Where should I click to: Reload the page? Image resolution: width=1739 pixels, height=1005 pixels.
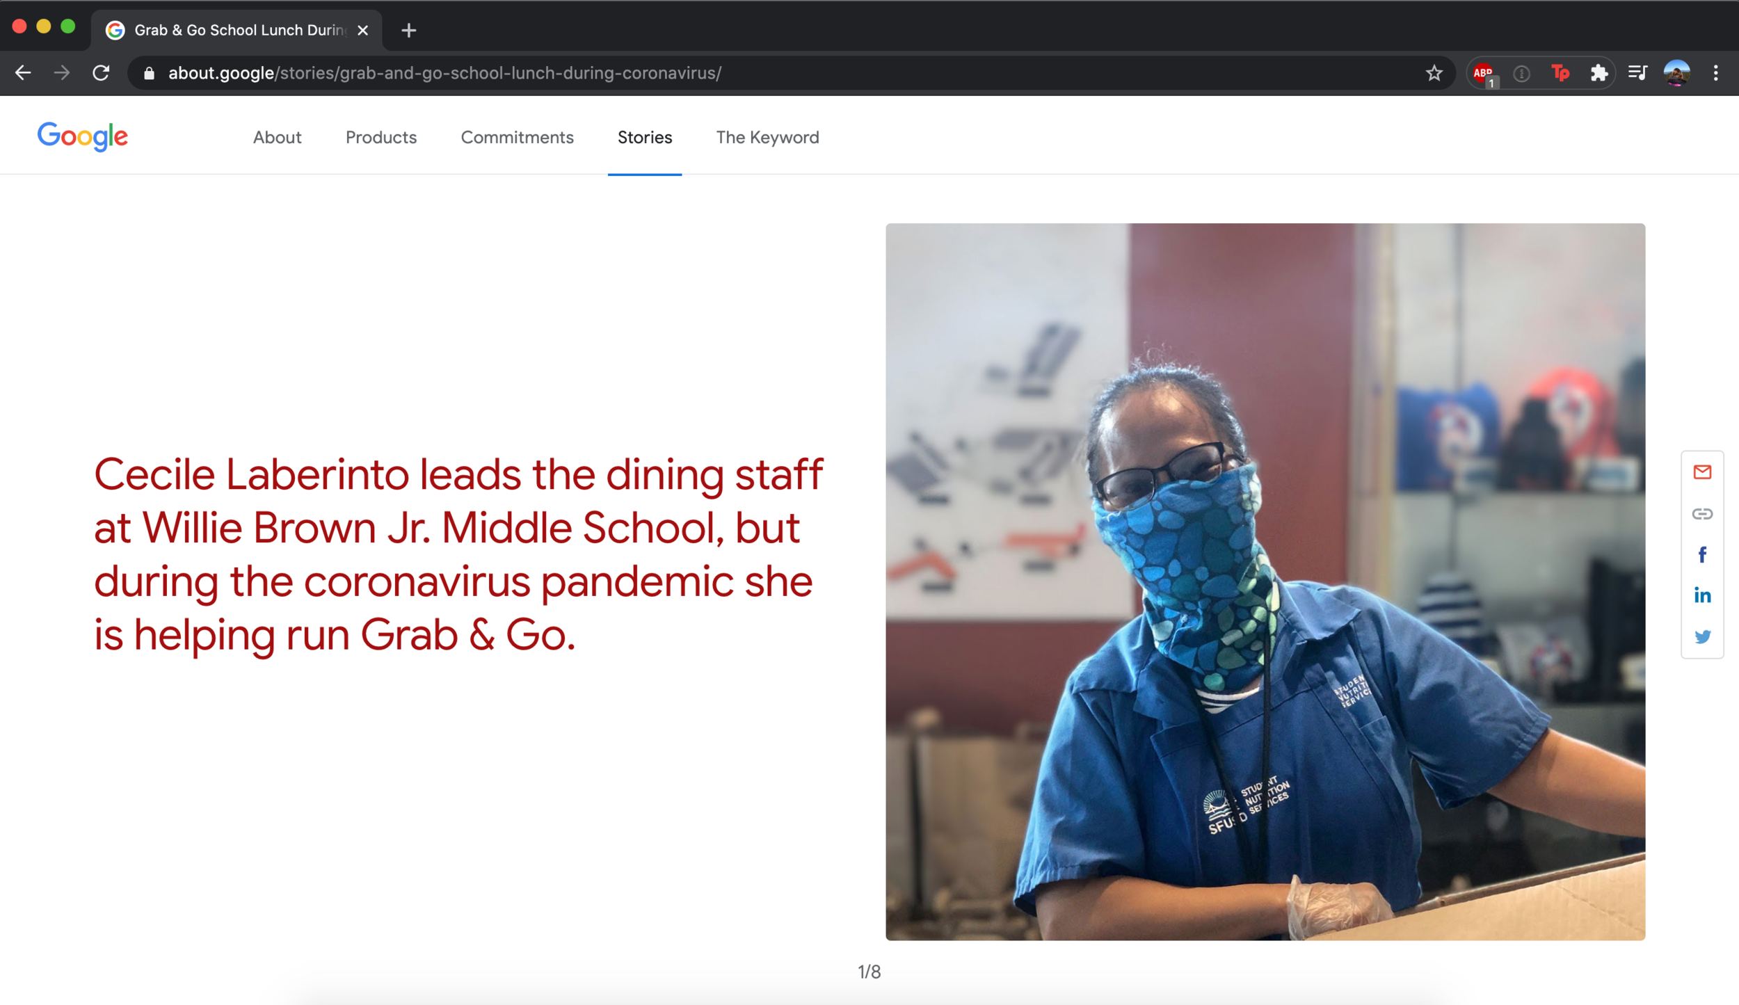(x=101, y=73)
